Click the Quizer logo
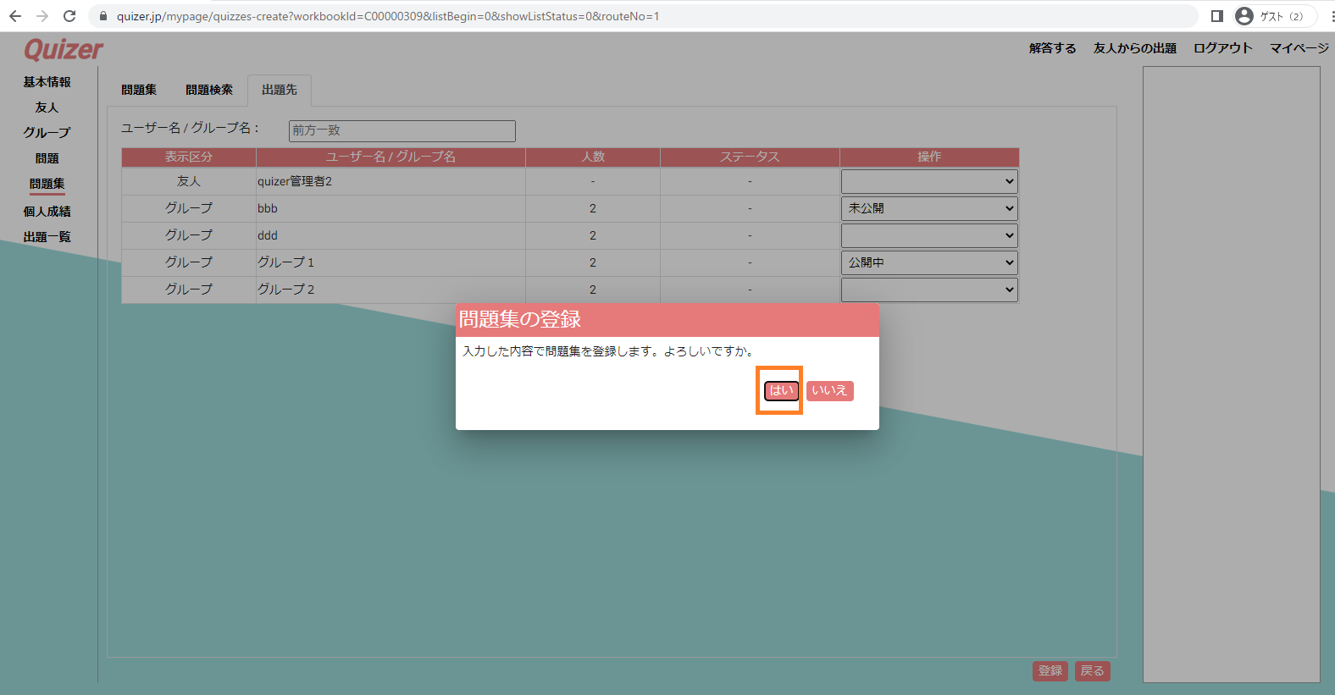Image resolution: width=1335 pixels, height=695 pixels. pyautogui.click(x=64, y=50)
